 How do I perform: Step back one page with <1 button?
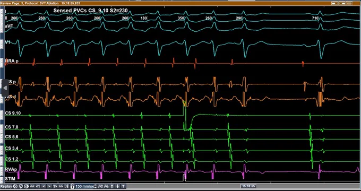point(38,186)
